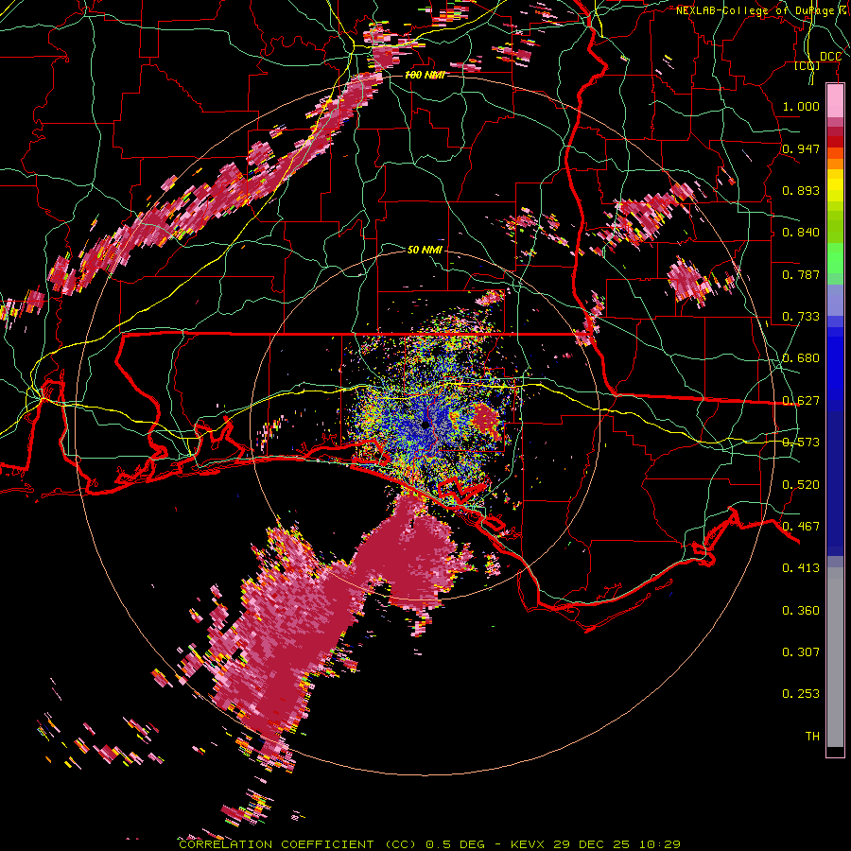Viewport: 851px width, 851px height.
Task: Click the [CC] units label
Action: click(808, 66)
